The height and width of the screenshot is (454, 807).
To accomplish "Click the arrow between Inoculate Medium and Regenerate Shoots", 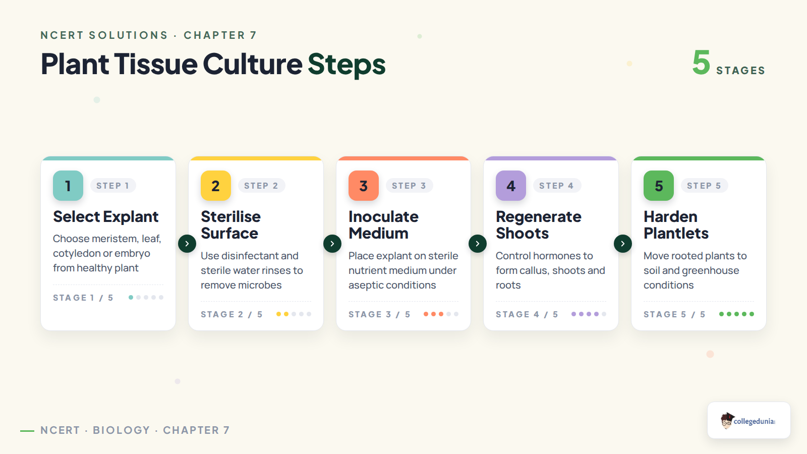I will [x=478, y=244].
